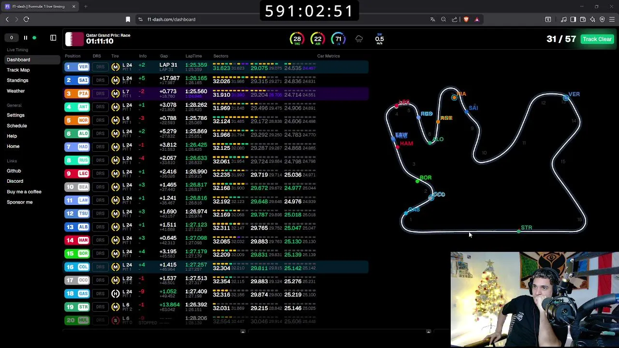Click the Car Metrics column header
This screenshot has width=619, height=348.
328,56
